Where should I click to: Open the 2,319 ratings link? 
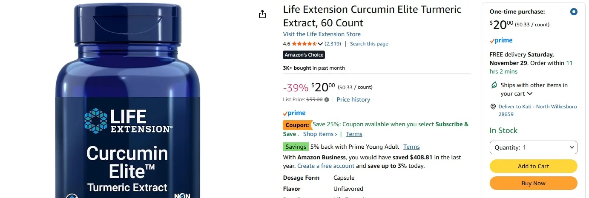(333, 44)
